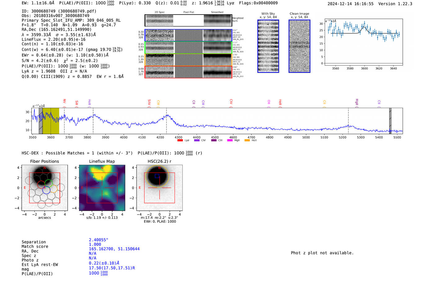Click the ID: 3000680749 text line
434x295 pixels.
pos(59,11)
